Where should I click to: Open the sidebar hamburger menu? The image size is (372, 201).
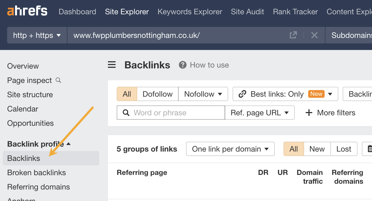coord(111,65)
